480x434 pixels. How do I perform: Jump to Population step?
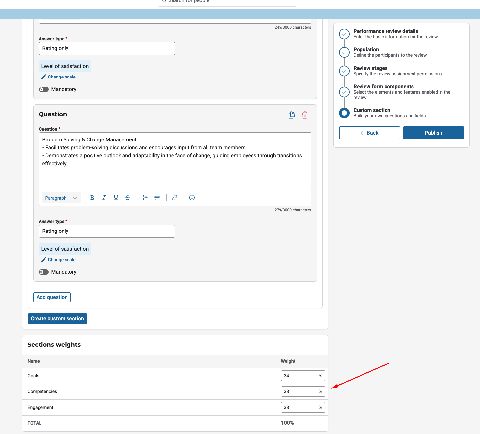point(366,50)
